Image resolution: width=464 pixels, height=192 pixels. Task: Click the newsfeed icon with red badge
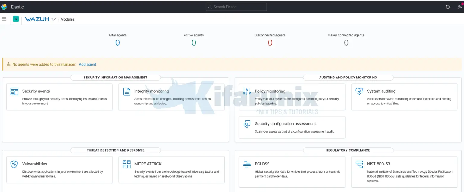(x=460, y=7)
